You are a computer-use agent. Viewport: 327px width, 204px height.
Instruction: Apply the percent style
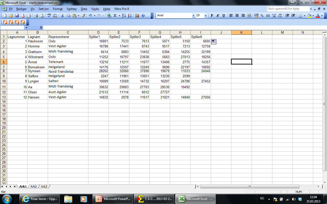pos(262,16)
